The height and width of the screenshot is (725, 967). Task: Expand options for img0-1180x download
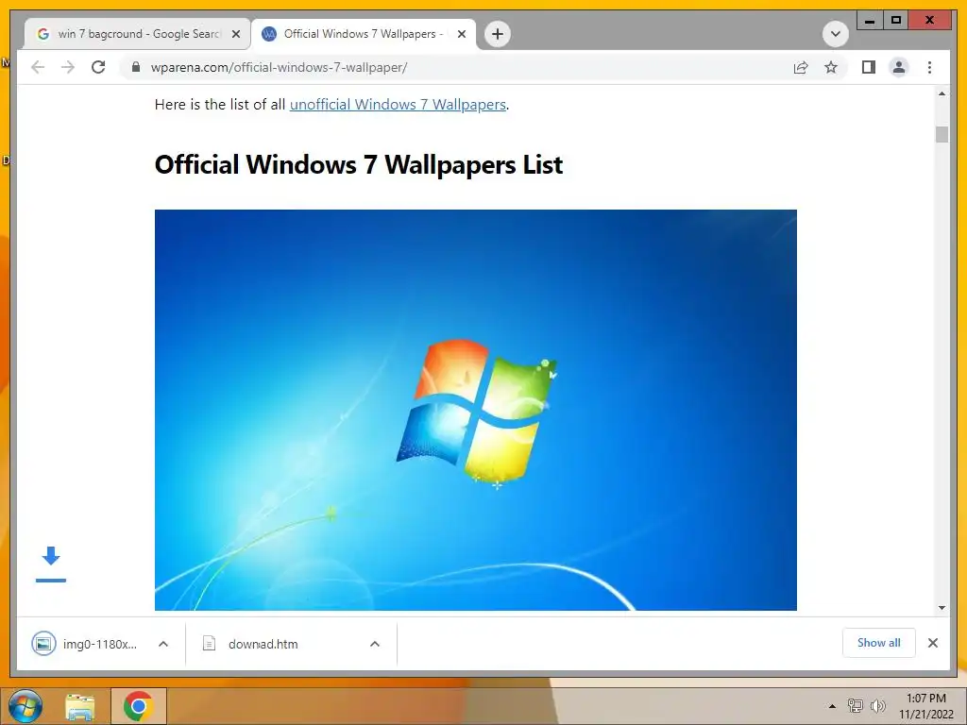(x=163, y=644)
